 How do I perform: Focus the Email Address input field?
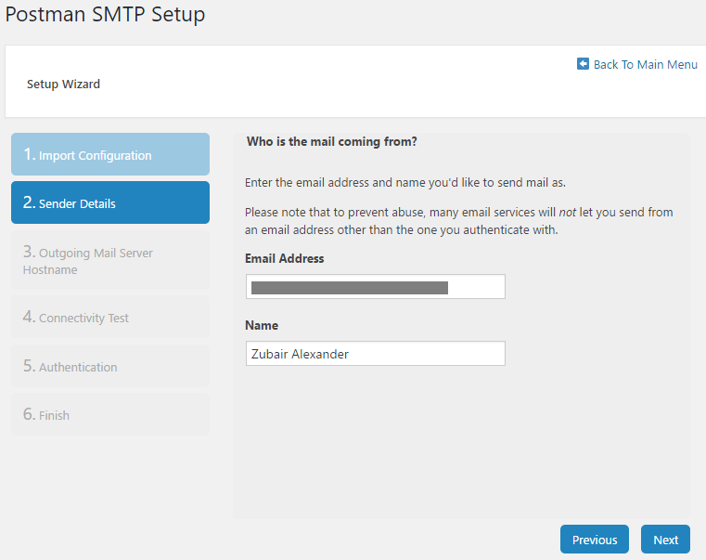[x=375, y=287]
